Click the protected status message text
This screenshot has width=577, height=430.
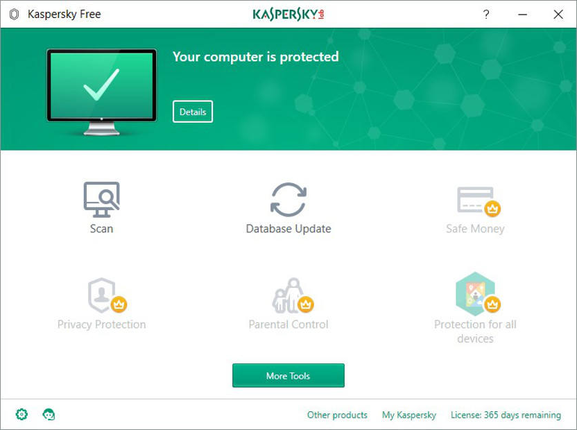click(x=256, y=57)
